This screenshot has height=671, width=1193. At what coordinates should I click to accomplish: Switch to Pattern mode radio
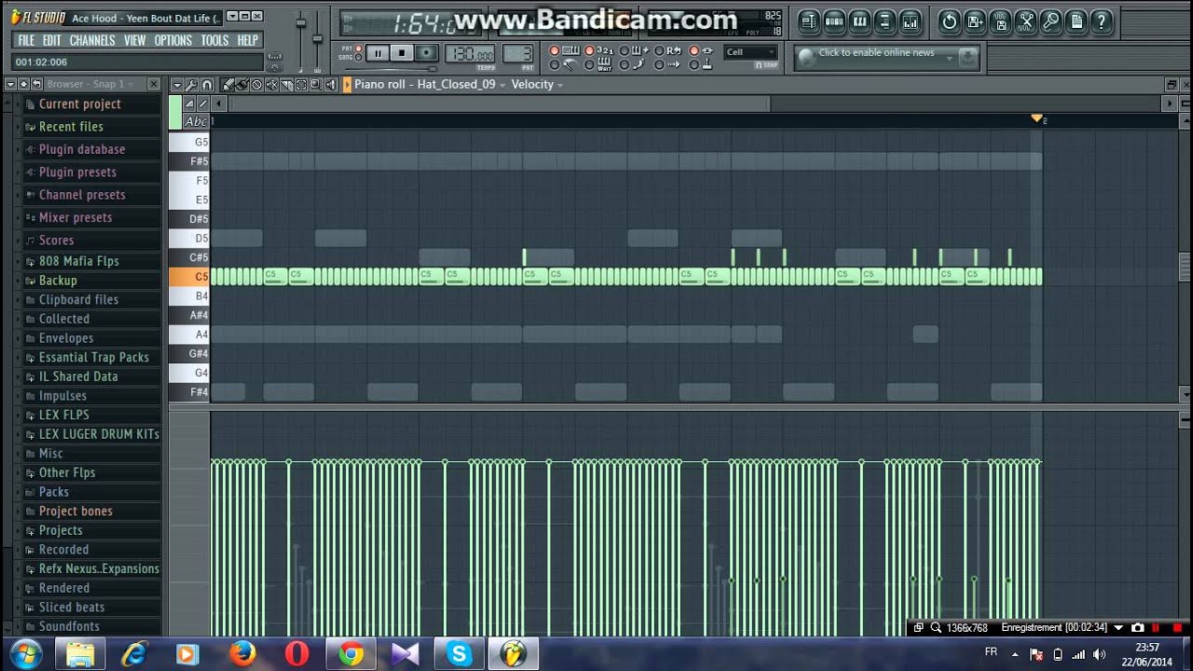pyautogui.click(x=359, y=48)
